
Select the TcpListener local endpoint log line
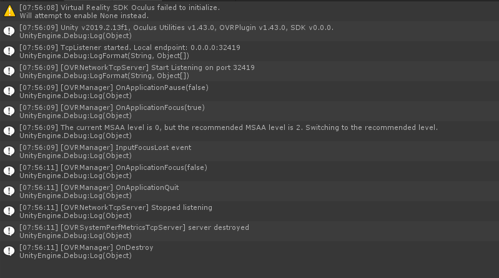pos(250,51)
